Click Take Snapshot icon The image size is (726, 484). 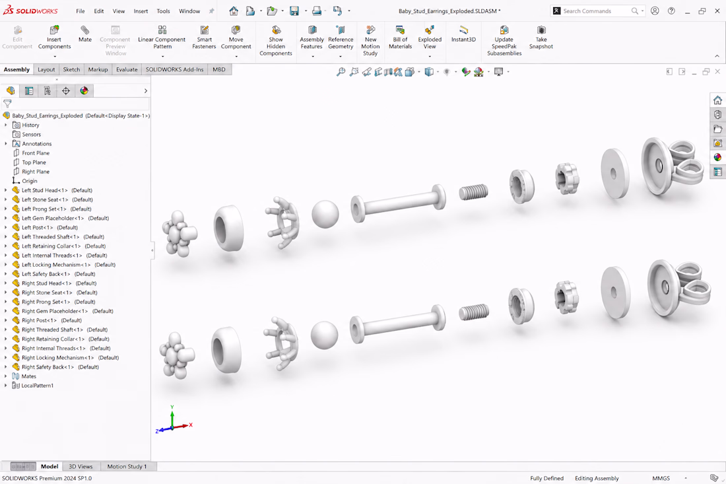(x=541, y=38)
